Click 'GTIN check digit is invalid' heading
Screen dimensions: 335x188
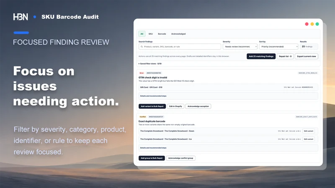click(x=153, y=77)
